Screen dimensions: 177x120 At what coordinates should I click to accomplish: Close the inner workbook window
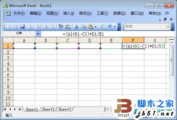click(x=171, y=19)
